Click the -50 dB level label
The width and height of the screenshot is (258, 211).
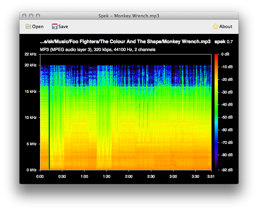point(227,117)
